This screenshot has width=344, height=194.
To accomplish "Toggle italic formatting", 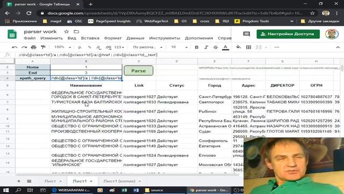I will [206, 47].
